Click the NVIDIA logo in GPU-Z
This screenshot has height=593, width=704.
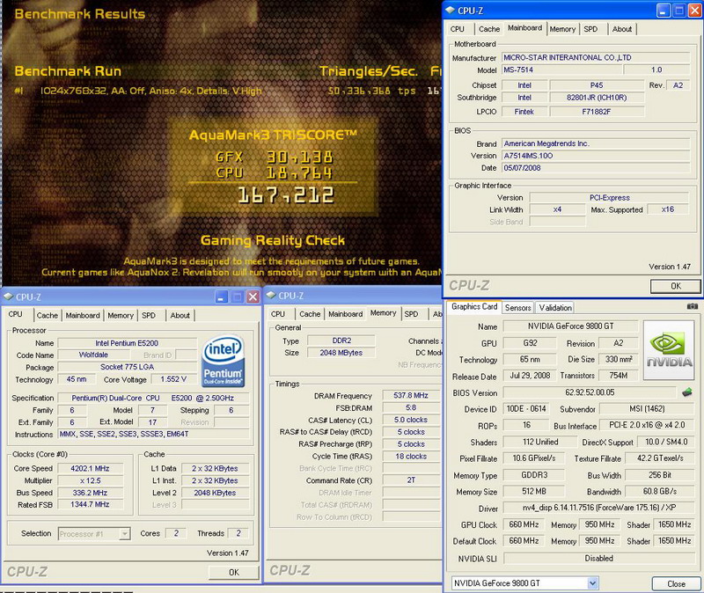tap(670, 350)
